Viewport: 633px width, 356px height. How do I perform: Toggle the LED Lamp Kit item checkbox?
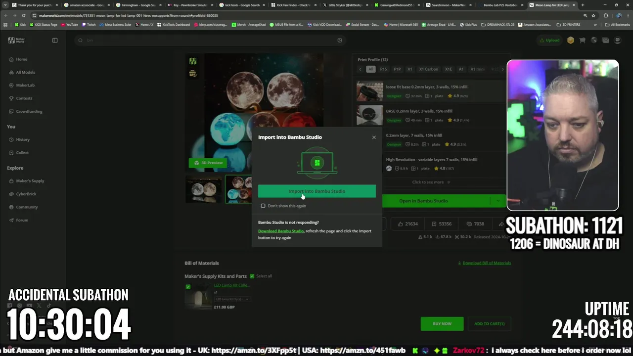click(188, 287)
